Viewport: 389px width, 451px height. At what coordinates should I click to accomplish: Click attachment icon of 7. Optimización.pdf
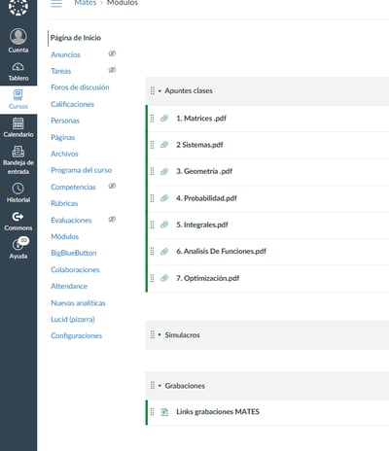point(164,278)
